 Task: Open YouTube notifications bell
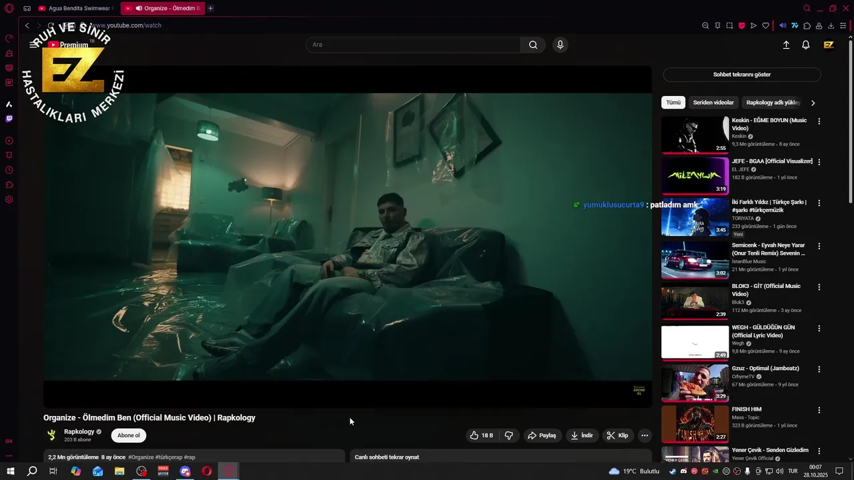tap(806, 45)
